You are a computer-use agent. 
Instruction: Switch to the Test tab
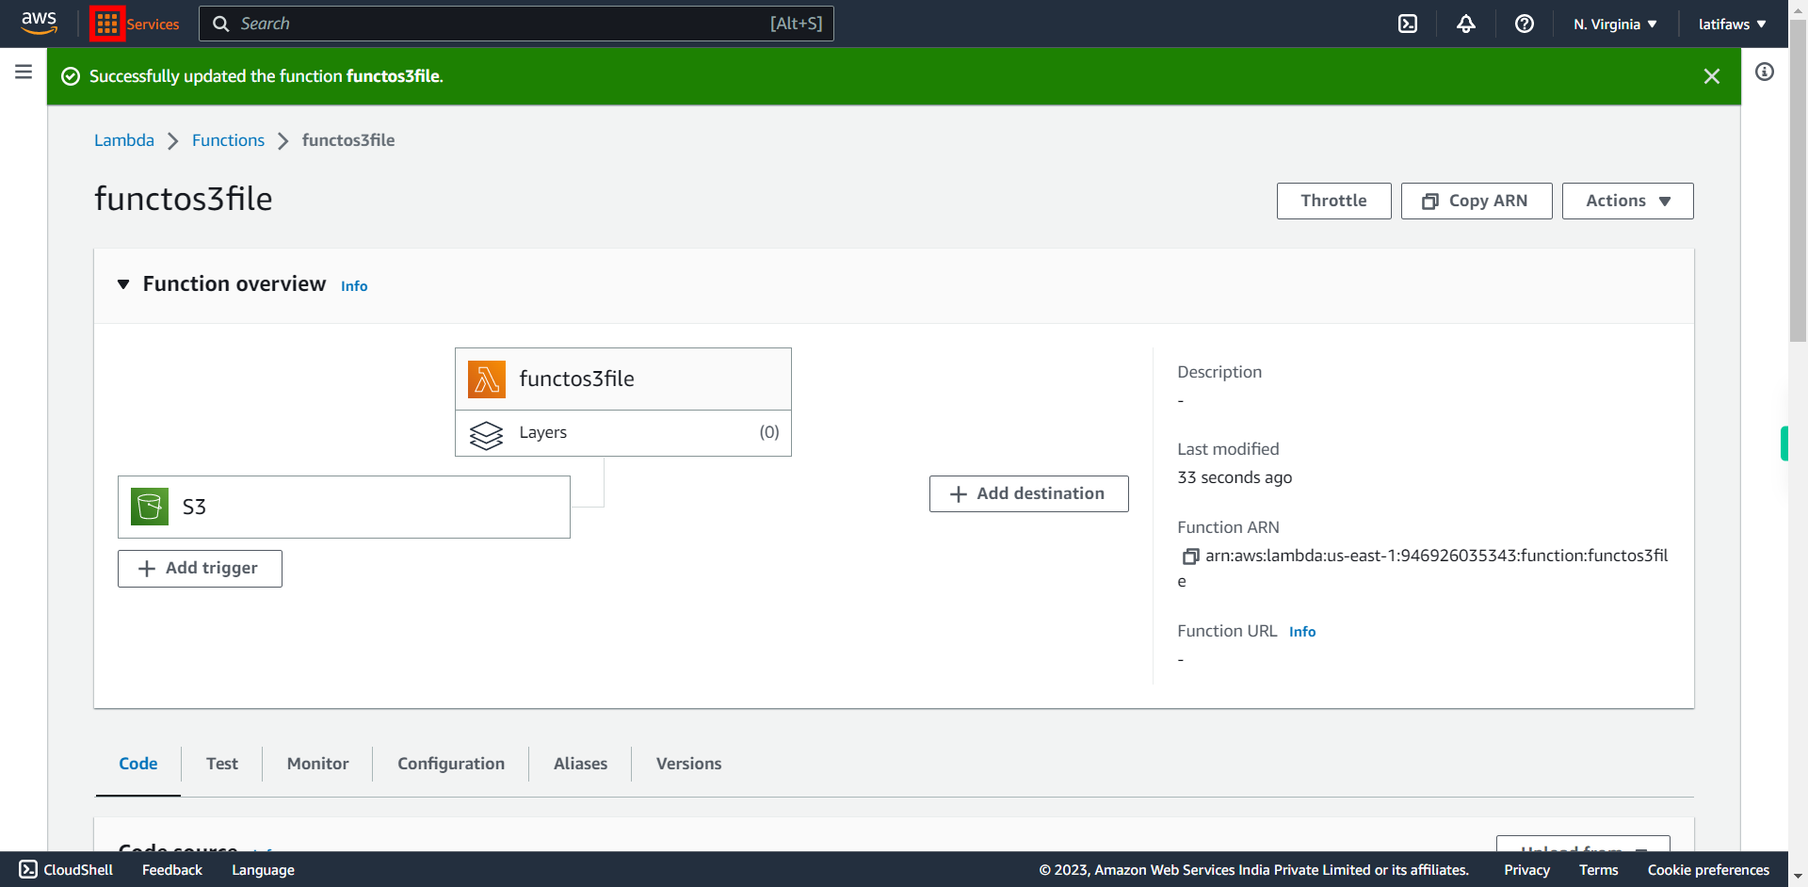[222, 764]
